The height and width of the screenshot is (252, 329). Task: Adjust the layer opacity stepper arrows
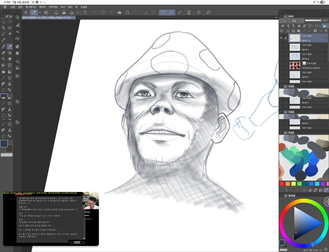click(x=328, y=21)
